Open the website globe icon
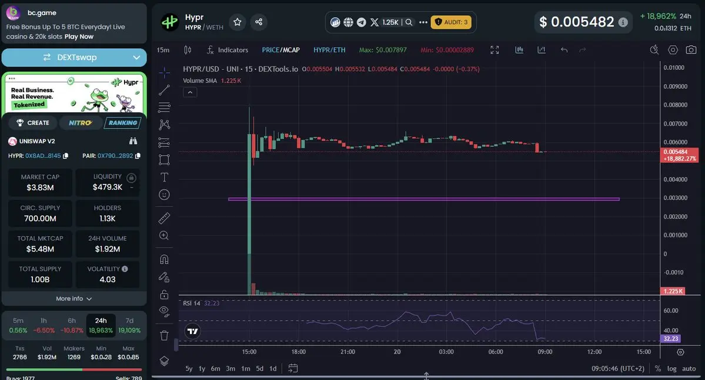This screenshot has height=380, width=705. coord(349,22)
